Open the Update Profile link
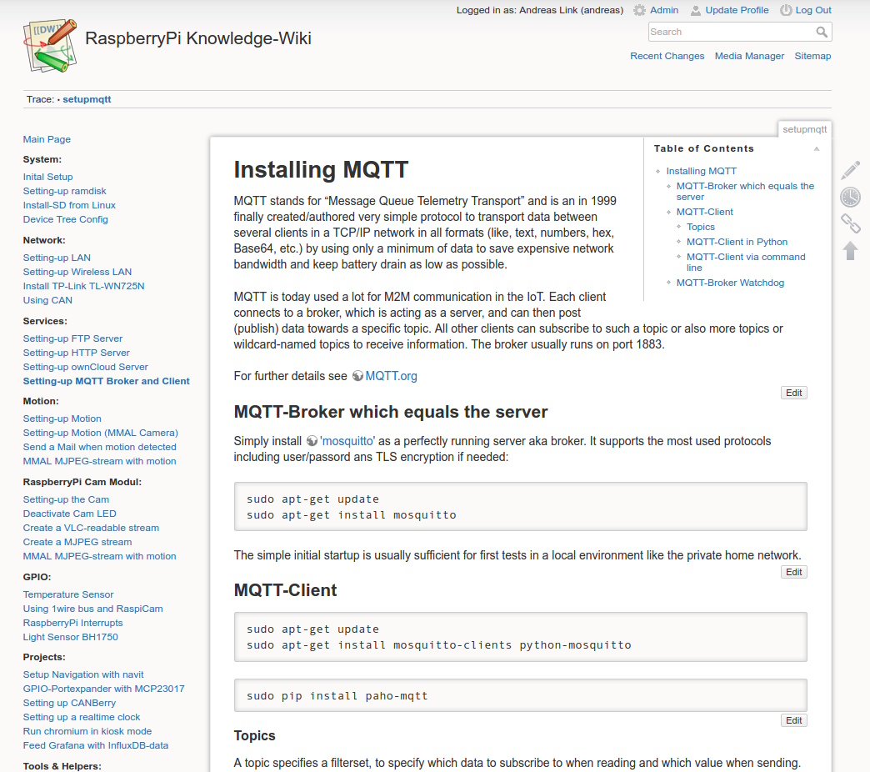 737,10
